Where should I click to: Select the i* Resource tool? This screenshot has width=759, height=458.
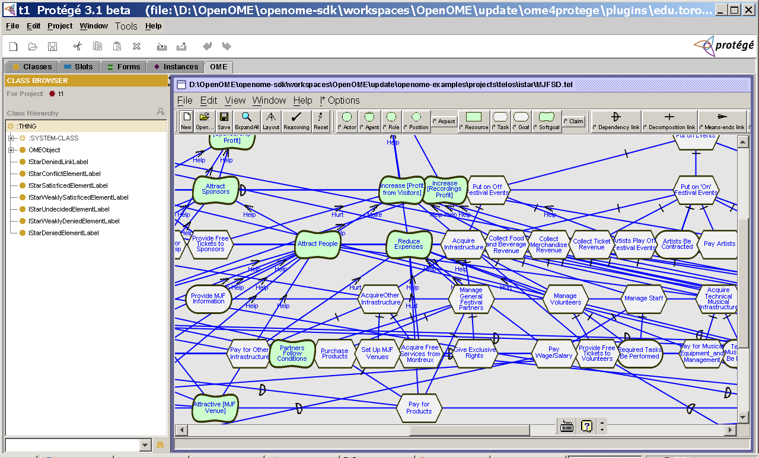(x=473, y=121)
